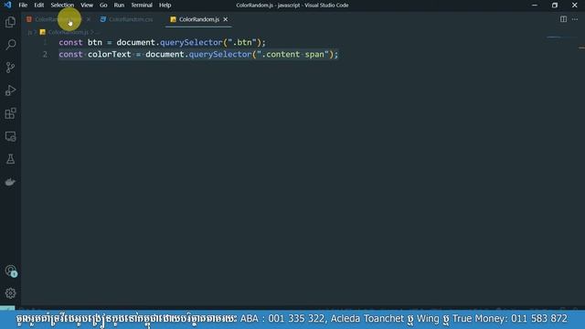This screenshot has height=329, width=585.
Task: Switch to the ColorRandom.js tab
Action: point(198,19)
